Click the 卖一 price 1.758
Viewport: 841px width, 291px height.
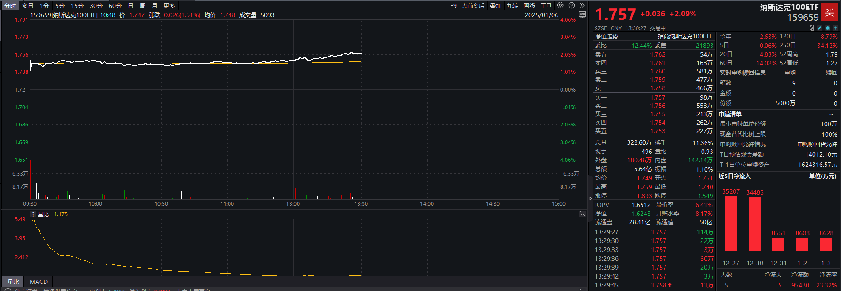click(x=658, y=88)
